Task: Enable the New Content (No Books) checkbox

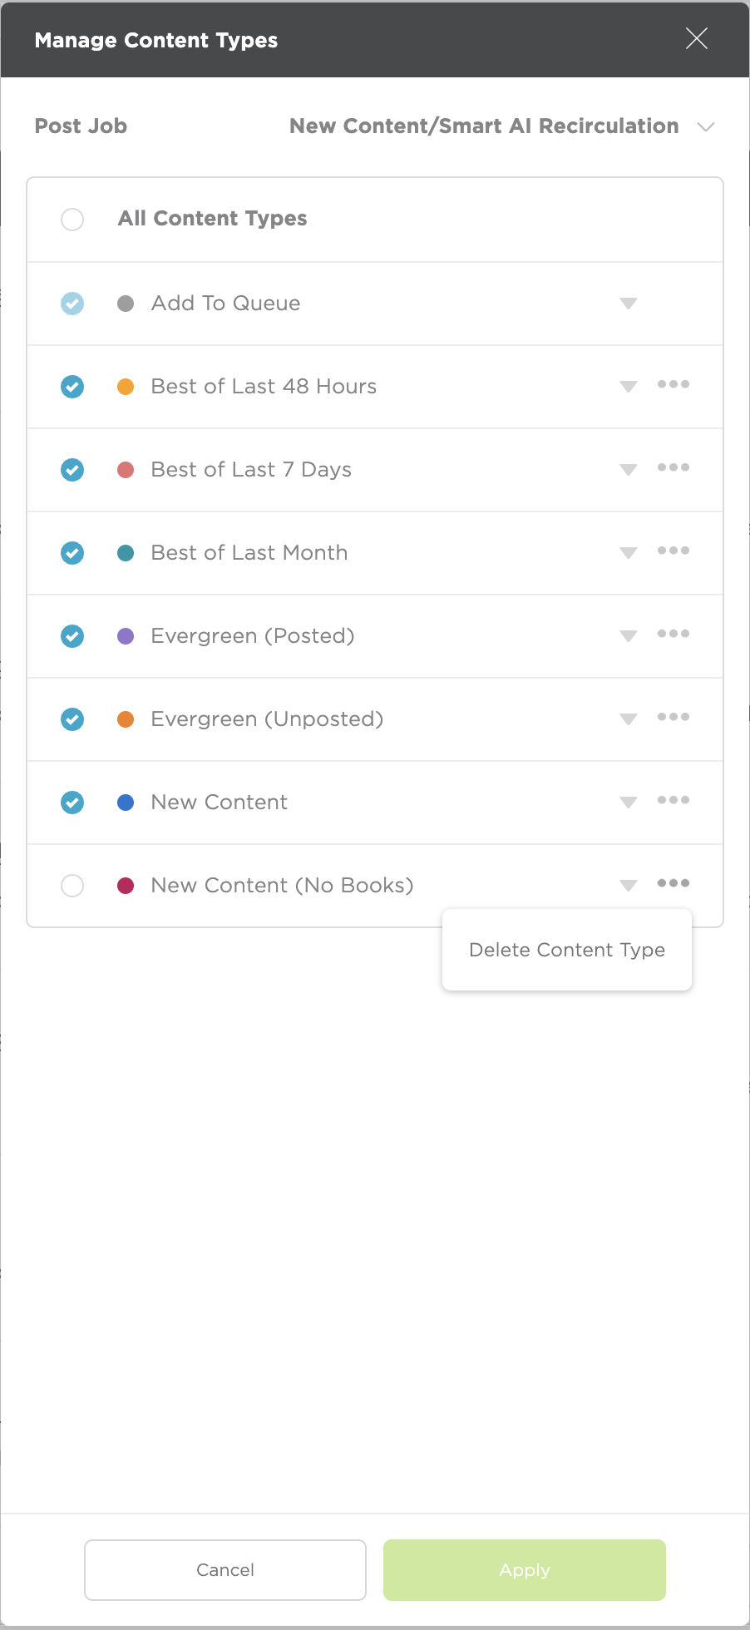Action: (72, 886)
